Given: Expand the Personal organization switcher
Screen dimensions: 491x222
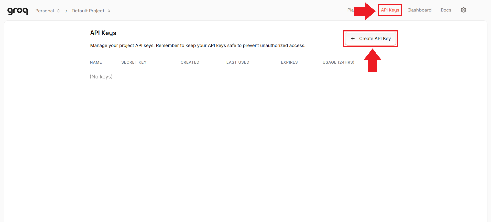Looking at the screenshot, I should click(x=48, y=11).
